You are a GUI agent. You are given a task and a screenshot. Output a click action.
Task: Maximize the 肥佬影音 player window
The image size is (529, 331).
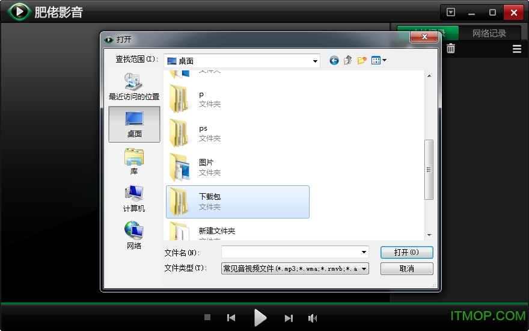pyautogui.click(x=492, y=13)
